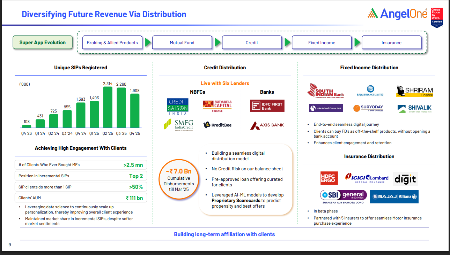Viewport: 450px width, 255px height.
Task: Click the Digit insurance logo
Action: 405,179
